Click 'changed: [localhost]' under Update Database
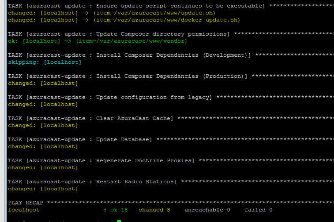This screenshot has height=222, width=334. point(43,146)
